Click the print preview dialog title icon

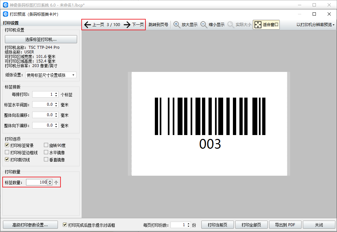click(6, 14)
